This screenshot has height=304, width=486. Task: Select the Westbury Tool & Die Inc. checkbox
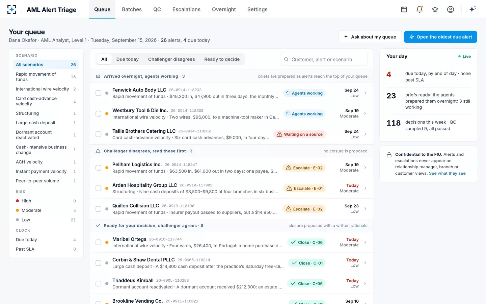tap(99, 113)
